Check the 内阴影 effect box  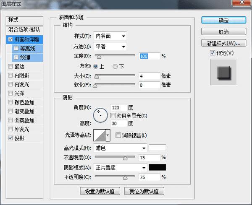click(10, 75)
